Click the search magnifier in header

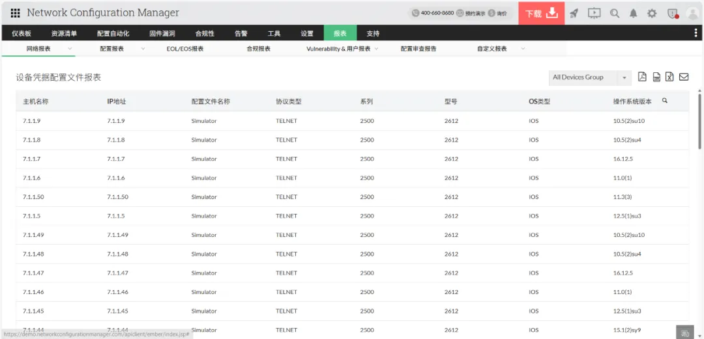click(615, 13)
